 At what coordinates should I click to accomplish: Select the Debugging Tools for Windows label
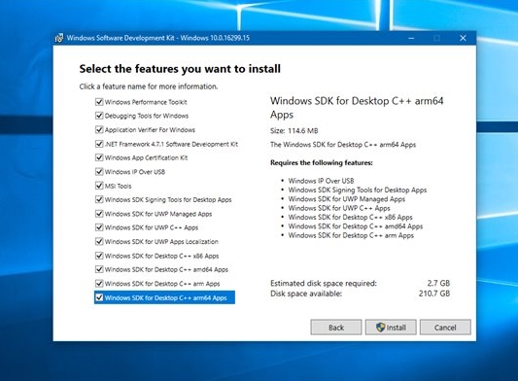147,116
